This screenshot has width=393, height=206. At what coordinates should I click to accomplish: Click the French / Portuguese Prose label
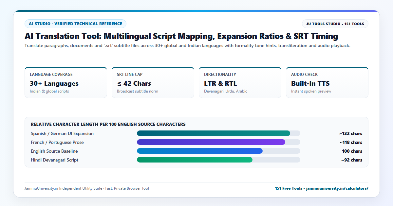pos(57,142)
